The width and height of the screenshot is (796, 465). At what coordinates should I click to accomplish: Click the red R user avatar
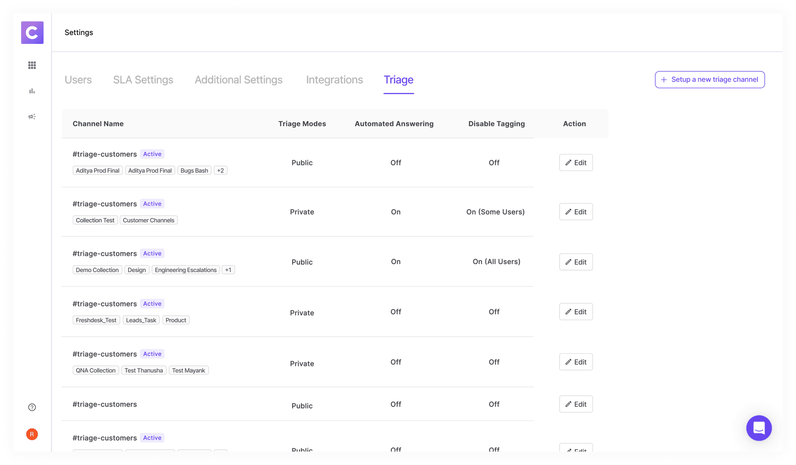[x=32, y=434]
